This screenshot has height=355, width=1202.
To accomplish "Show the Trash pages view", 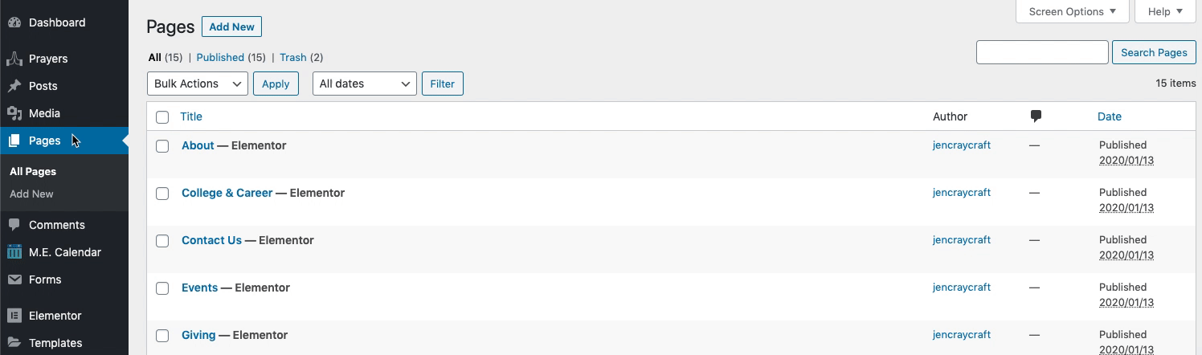I will 292,57.
